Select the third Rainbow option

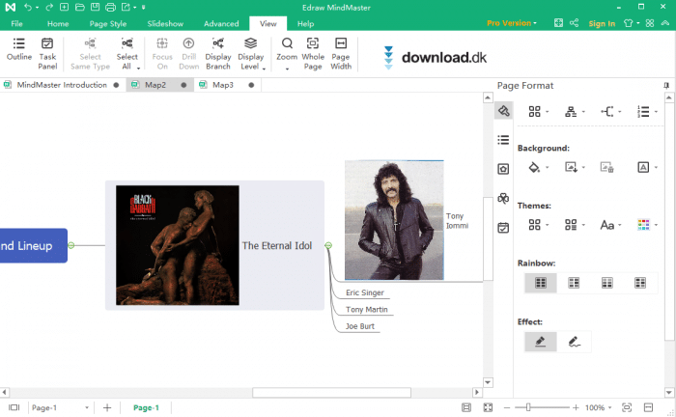tap(607, 283)
